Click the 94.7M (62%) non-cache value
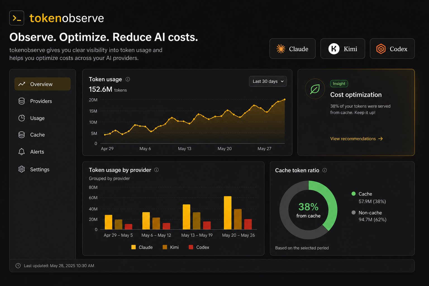Viewport: 429px width, 286px height. click(373, 220)
